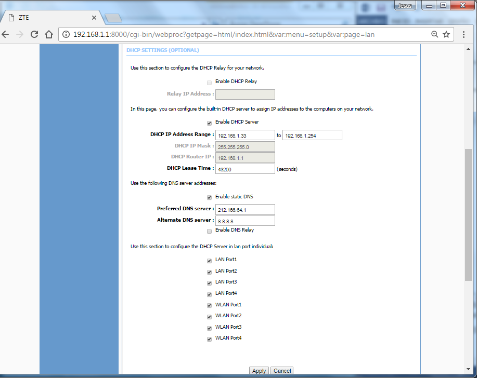Toggle Enable DHCP Relay checkbox
Screen dimensions: 477x378
pos(209,83)
